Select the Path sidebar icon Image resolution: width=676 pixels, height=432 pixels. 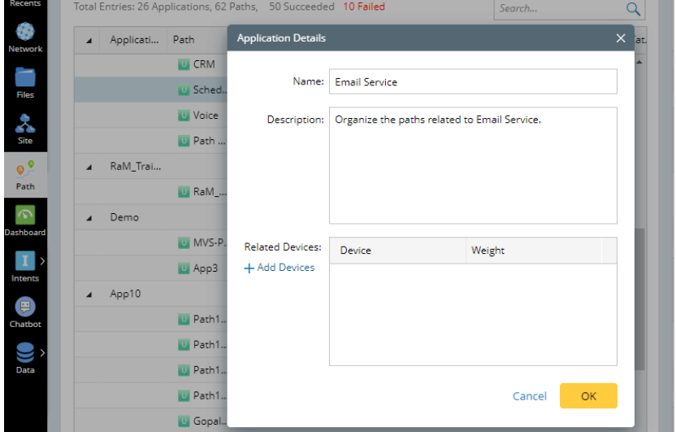(25, 172)
